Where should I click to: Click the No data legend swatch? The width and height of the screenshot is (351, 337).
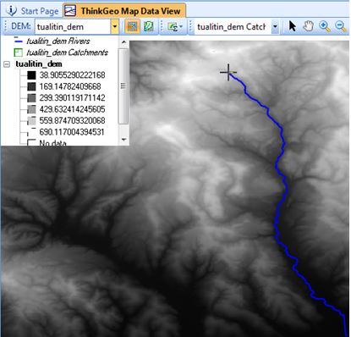31,142
